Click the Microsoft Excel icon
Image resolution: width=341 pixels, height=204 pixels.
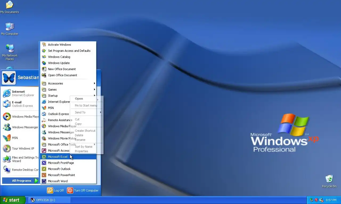(44, 157)
